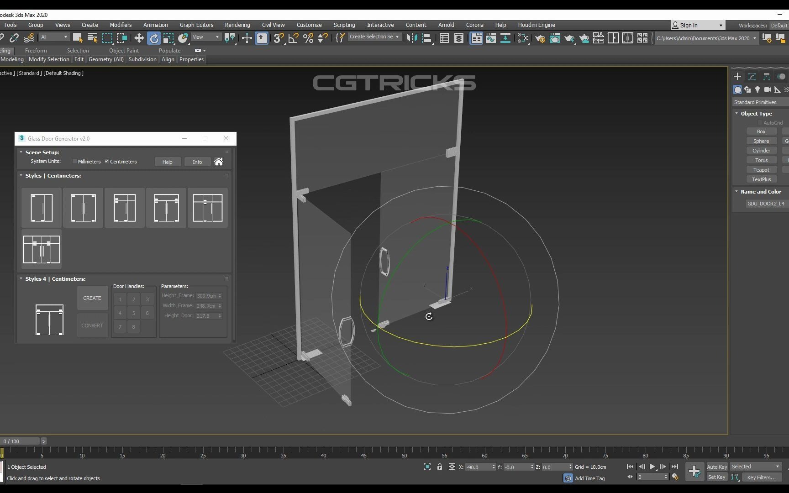The width and height of the screenshot is (789, 493).
Task: Click the Teapot primitive button
Action: pos(761,169)
